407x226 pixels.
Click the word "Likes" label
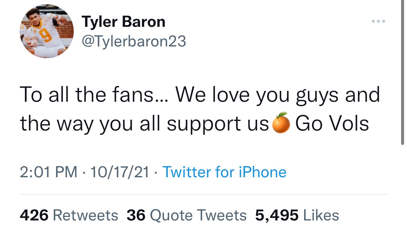pyautogui.click(x=321, y=215)
